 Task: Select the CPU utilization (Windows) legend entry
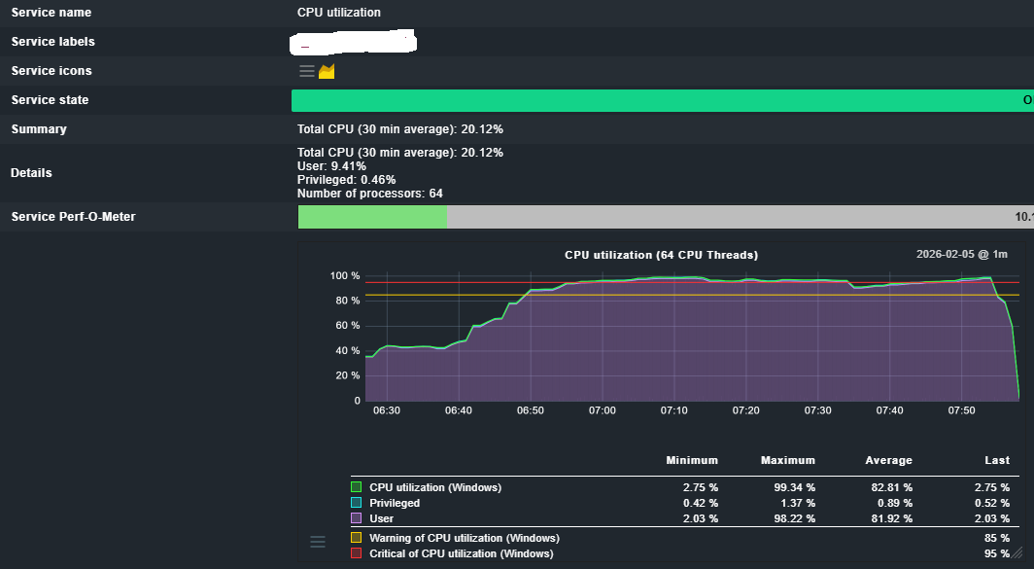(x=435, y=487)
